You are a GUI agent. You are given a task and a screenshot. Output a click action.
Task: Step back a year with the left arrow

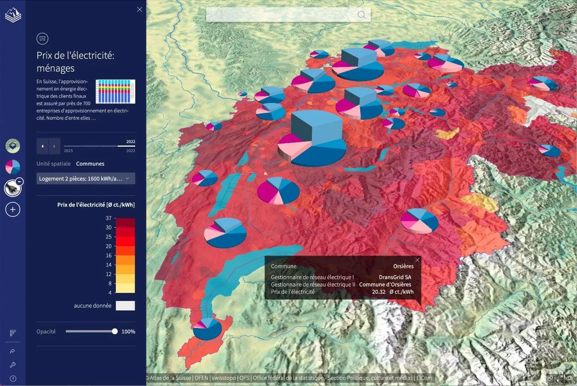[x=42, y=146]
